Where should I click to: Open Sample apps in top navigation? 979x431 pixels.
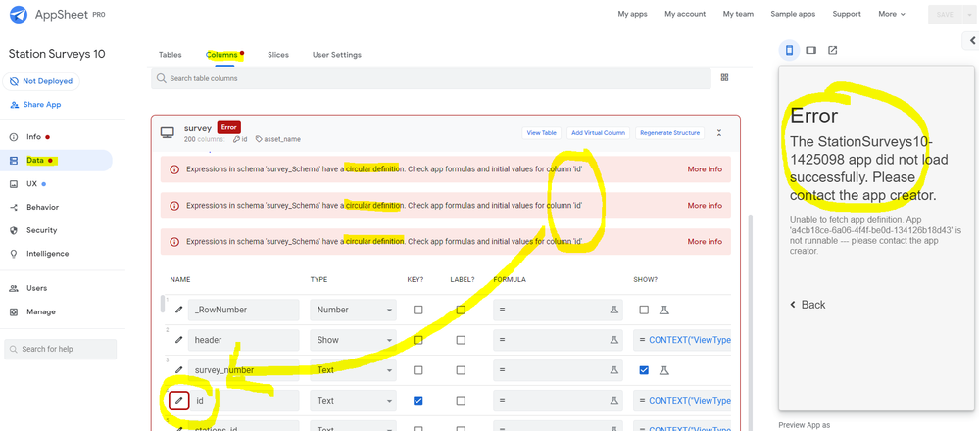click(x=793, y=14)
